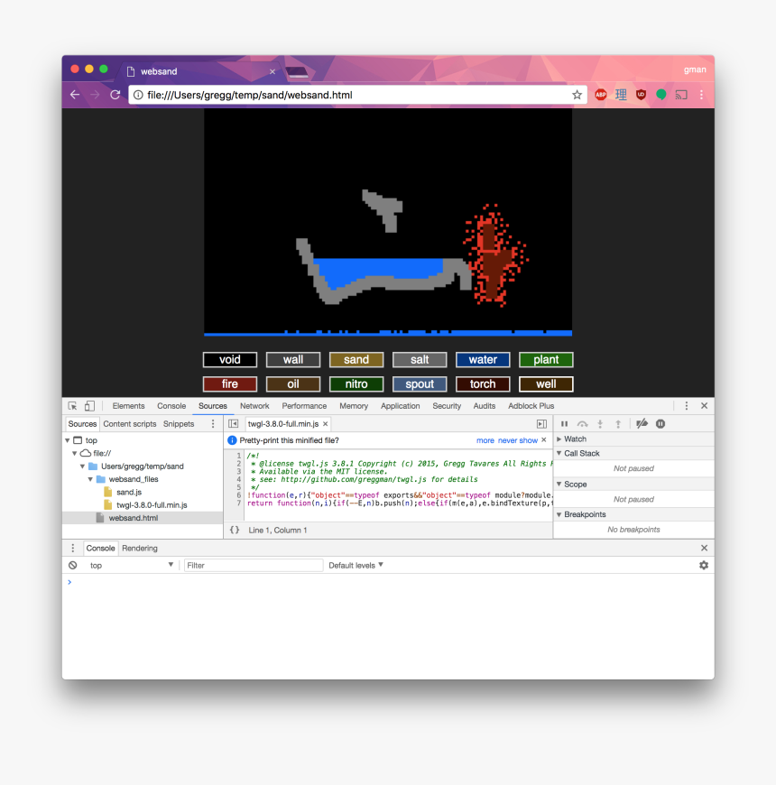Select websand.html in file tree
Viewport: 776px width, 785px height.
pyautogui.click(x=134, y=518)
